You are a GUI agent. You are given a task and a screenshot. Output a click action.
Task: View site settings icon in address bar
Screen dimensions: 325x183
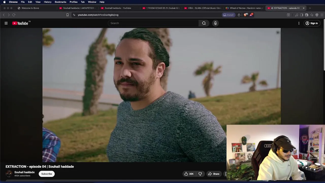[x=74, y=15]
